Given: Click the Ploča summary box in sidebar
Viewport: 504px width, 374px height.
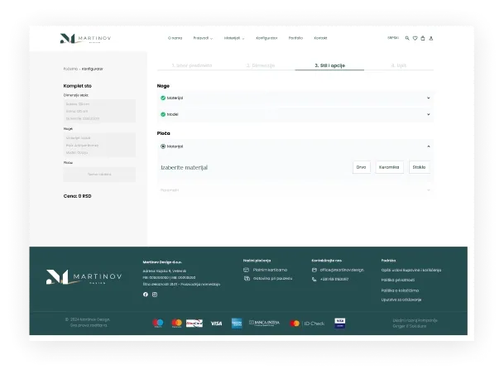Looking at the screenshot, I should point(99,175).
